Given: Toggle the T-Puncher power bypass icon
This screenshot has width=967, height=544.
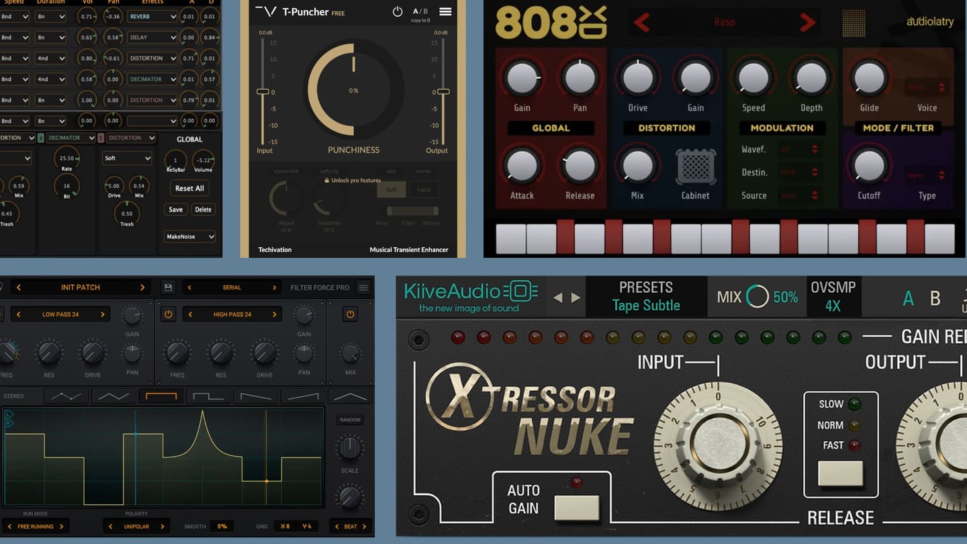Looking at the screenshot, I should click(398, 12).
